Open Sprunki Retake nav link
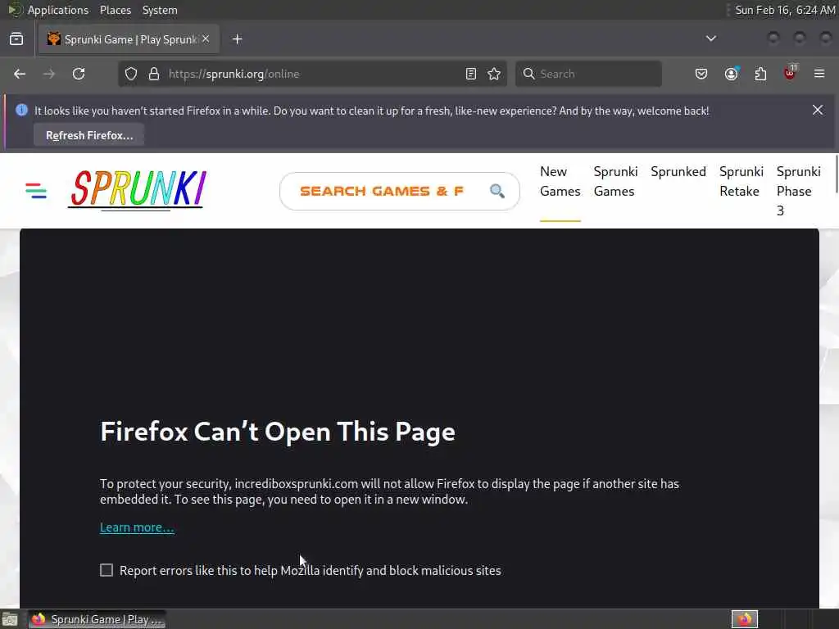The image size is (839, 629). click(x=741, y=181)
